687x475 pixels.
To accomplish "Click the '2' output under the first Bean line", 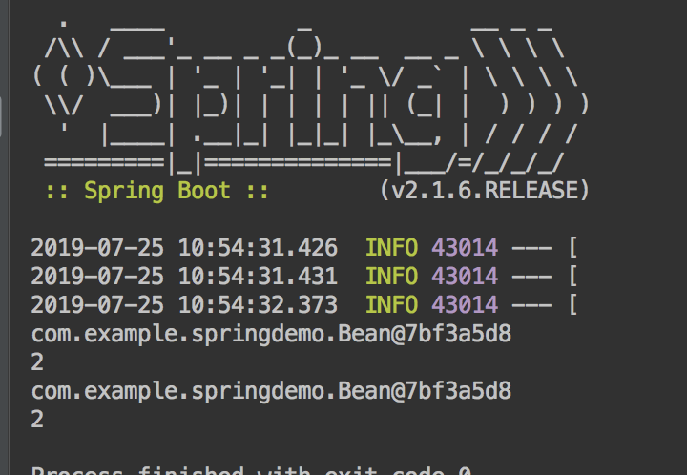I will tap(37, 362).
